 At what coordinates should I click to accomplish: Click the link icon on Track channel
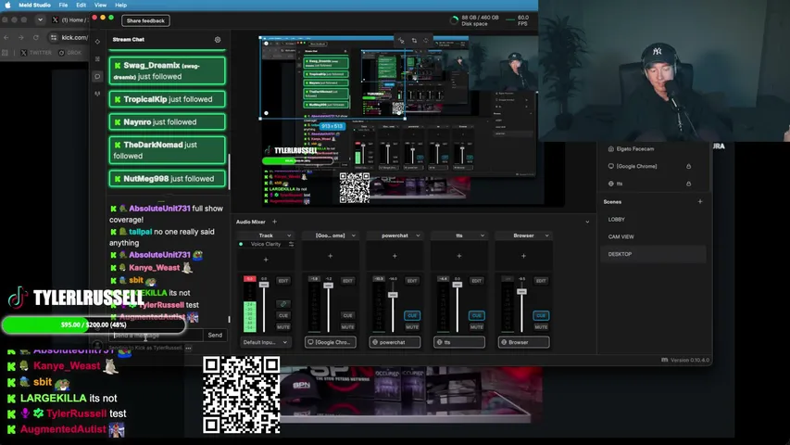coord(283,304)
